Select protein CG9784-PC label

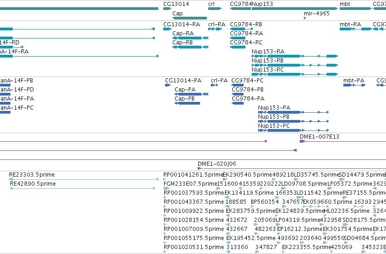click(x=247, y=81)
